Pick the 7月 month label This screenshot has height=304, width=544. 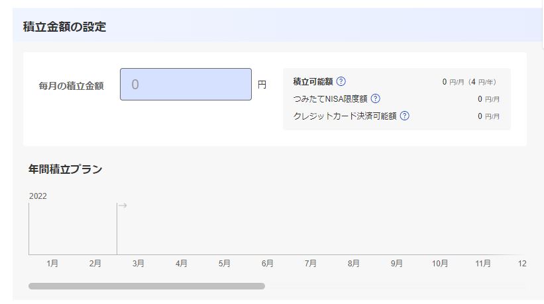coord(311,264)
